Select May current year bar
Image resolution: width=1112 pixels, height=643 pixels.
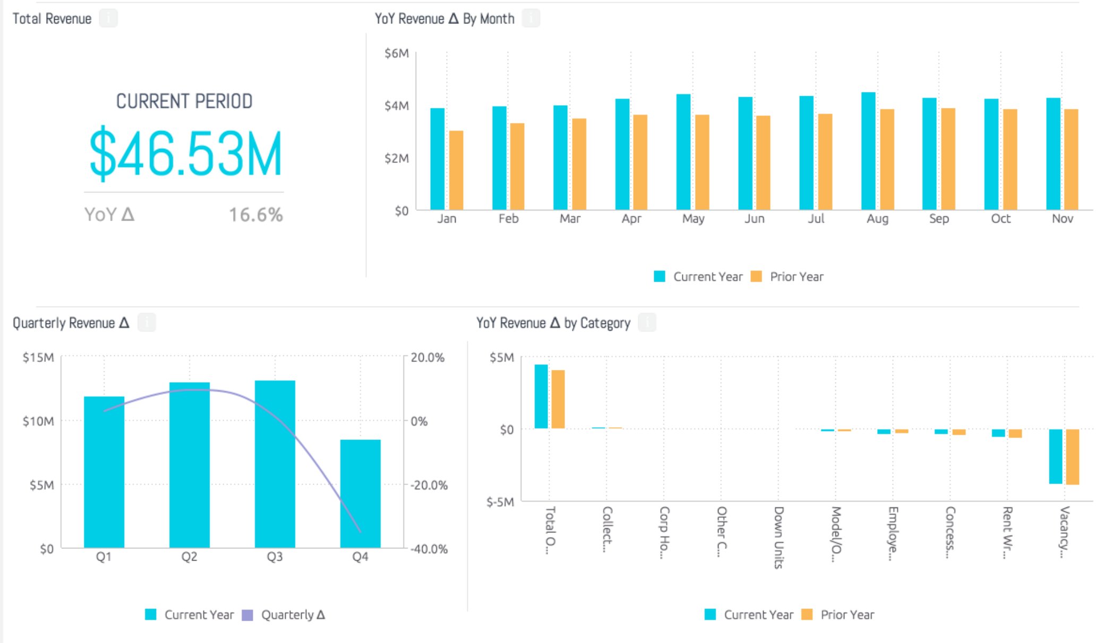[683, 152]
